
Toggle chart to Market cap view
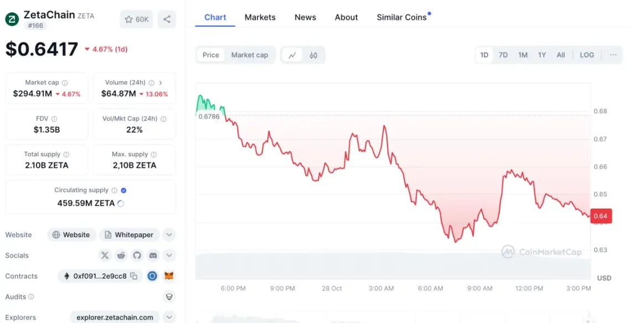pyautogui.click(x=250, y=55)
